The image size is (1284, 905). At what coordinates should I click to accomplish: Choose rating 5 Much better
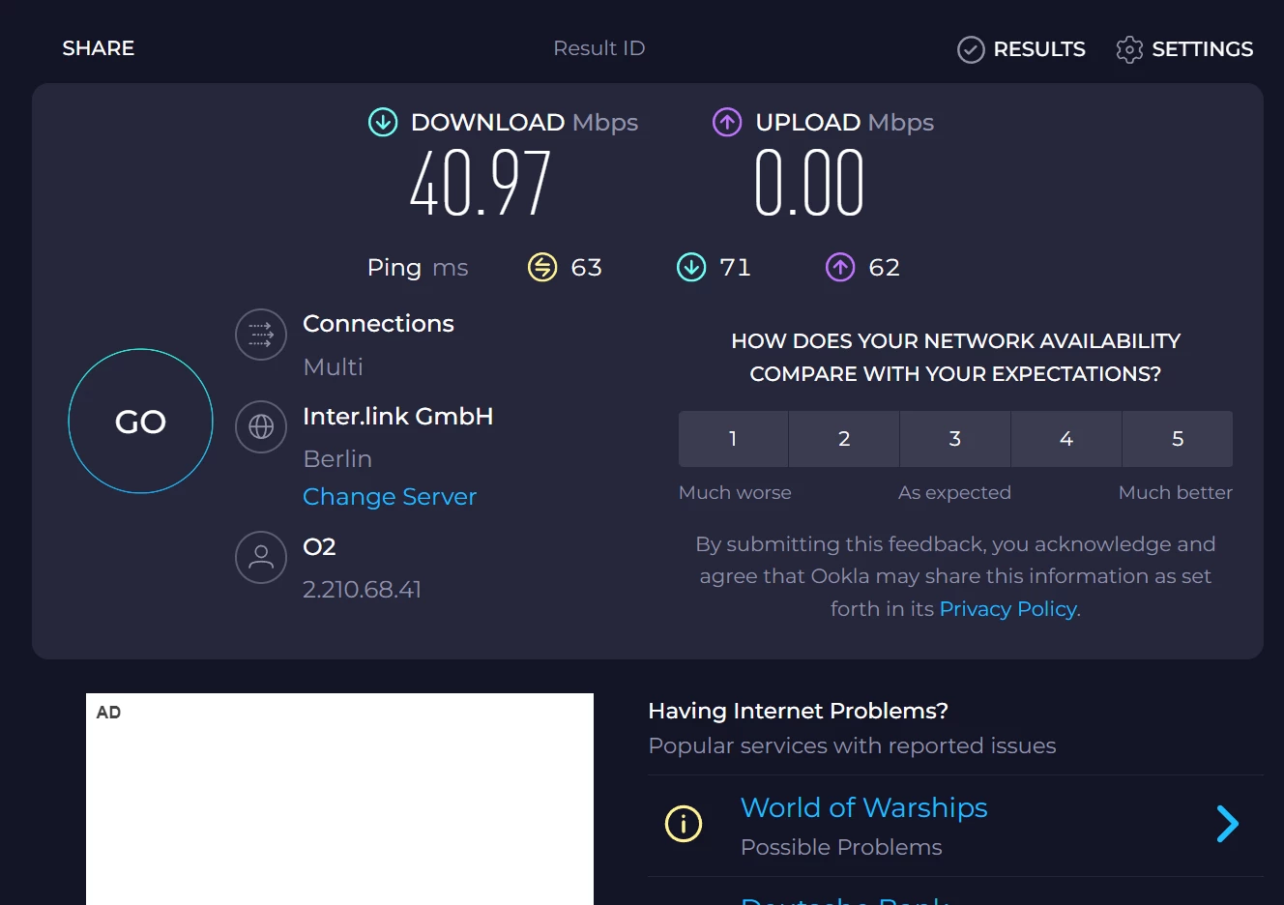tap(1178, 439)
